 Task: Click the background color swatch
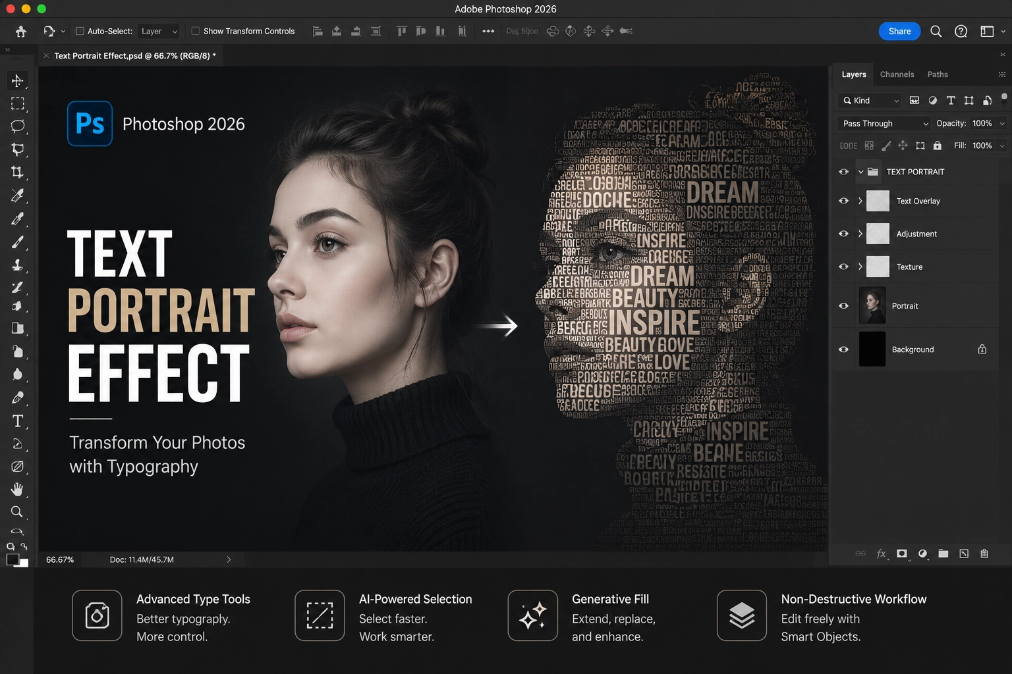click(24, 563)
